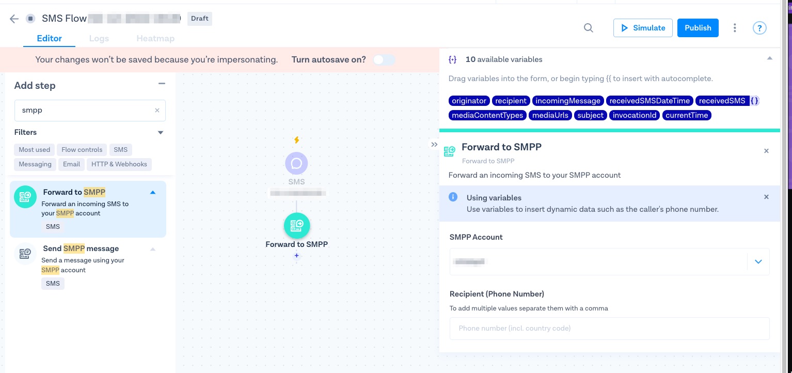Switch to the Logs tab
792x373 pixels.
click(99, 38)
